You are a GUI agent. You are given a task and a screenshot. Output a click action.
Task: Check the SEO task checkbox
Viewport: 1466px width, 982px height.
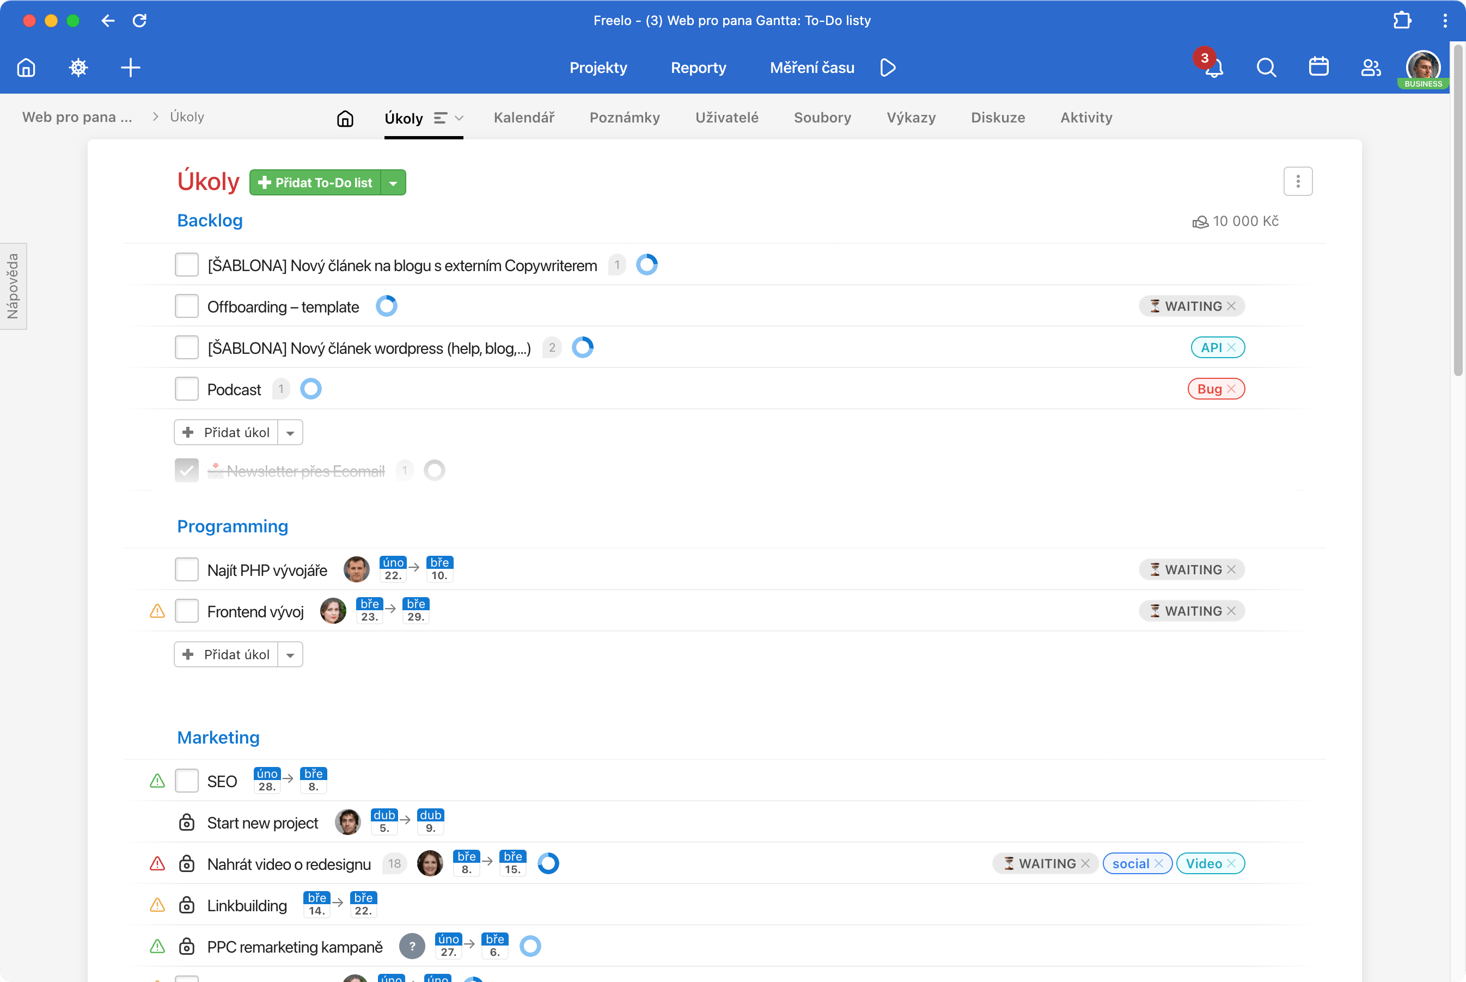pyautogui.click(x=187, y=781)
